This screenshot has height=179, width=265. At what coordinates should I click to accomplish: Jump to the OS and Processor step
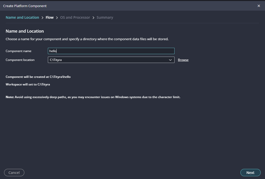click(75, 17)
